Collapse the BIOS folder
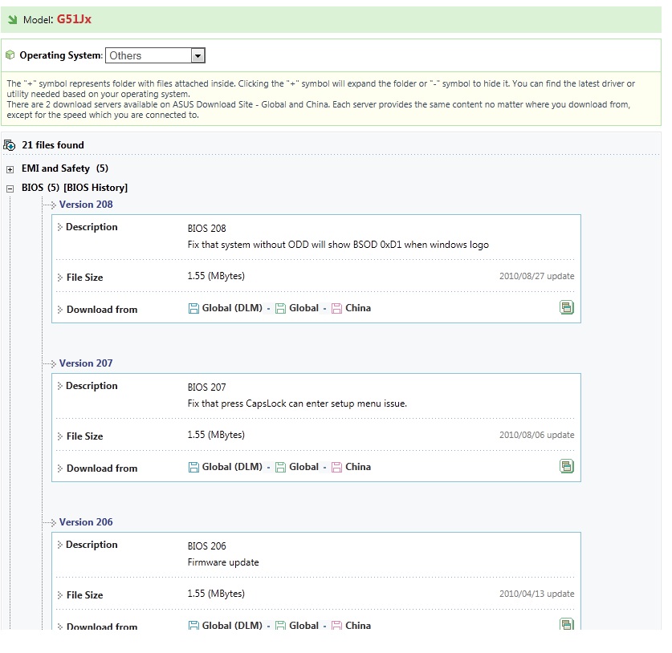This screenshot has width=672, height=653. (x=10, y=189)
